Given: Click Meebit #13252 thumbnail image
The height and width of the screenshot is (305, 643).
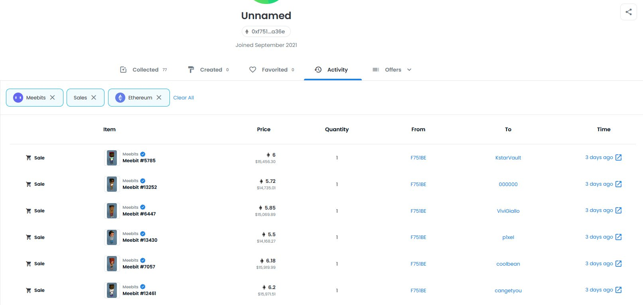Looking at the screenshot, I should click(x=112, y=184).
